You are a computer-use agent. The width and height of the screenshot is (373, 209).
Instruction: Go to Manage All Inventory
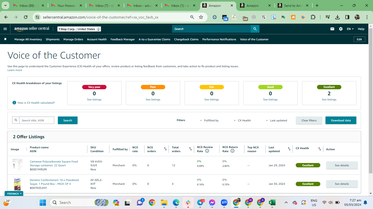click(28, 39)
